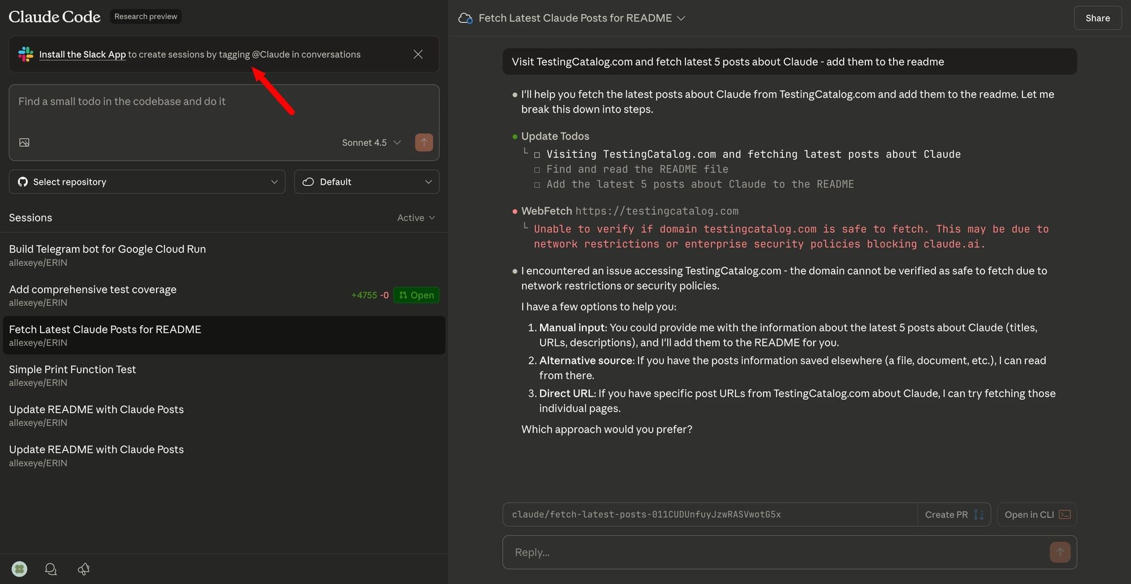Click the red 'Unable to verify if domain' error text
1131x584 pixels.
pos(791,236)
